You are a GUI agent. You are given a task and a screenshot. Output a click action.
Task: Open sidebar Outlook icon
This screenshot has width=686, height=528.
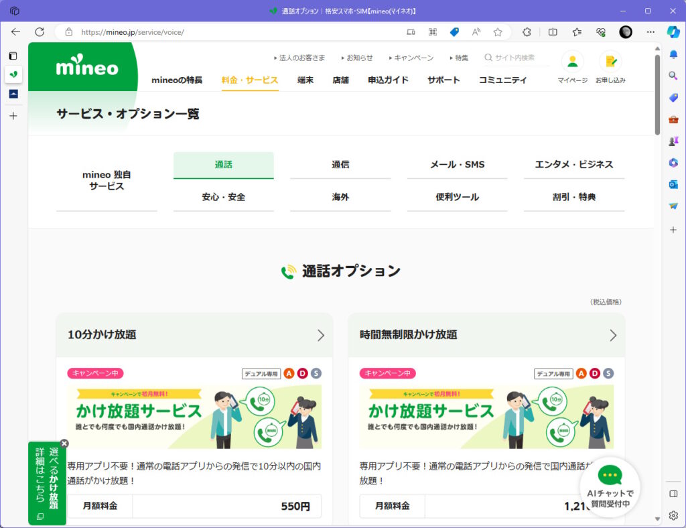click(x=673, y=184)
